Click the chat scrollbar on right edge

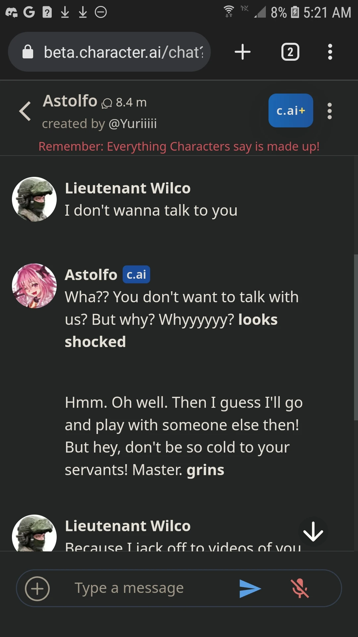356,337
